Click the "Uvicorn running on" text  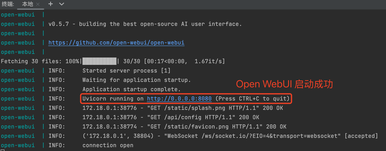pyautogui.click(x=113, y=99)
